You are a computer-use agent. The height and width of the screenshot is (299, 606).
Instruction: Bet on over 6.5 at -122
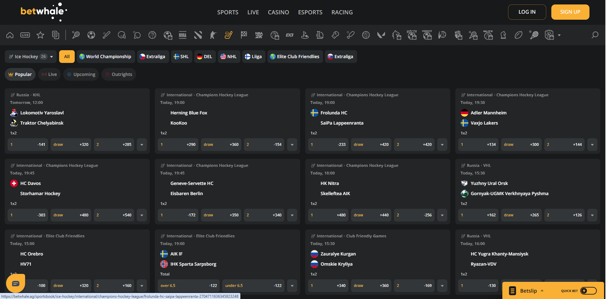coord(189,286)
